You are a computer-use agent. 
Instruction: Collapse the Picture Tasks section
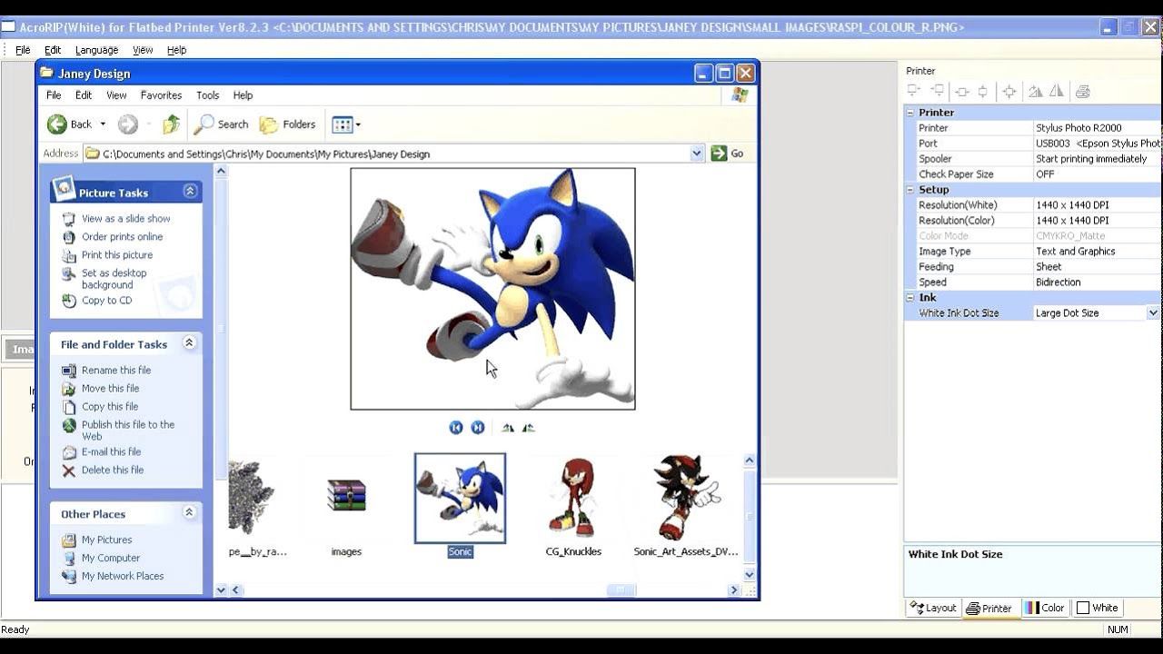coord(190,192)
